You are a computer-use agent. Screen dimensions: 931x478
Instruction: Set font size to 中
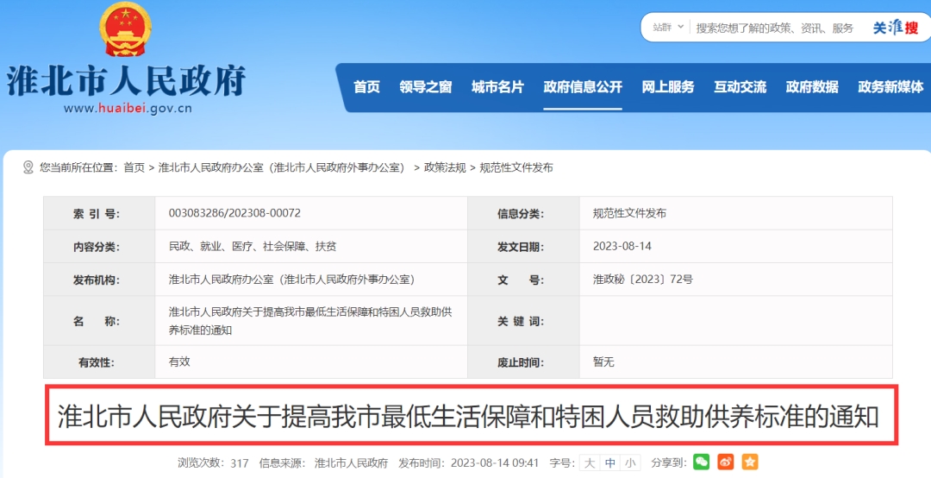(609, 462)
